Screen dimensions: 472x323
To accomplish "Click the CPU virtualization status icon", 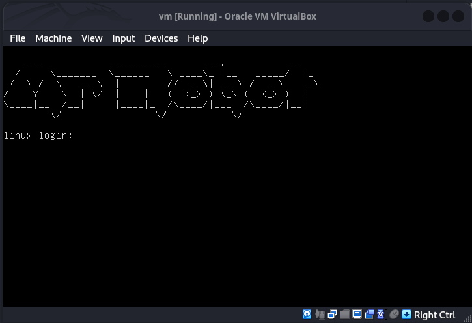I will pyautogui.click(x=381, y=315).
